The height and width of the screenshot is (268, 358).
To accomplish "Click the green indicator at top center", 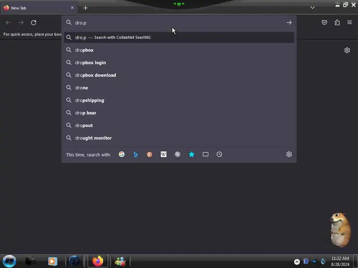I will coord(179,4).
